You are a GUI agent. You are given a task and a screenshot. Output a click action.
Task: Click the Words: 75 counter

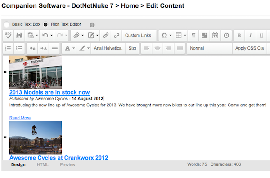pyautogui.click(x=197, y=164)
